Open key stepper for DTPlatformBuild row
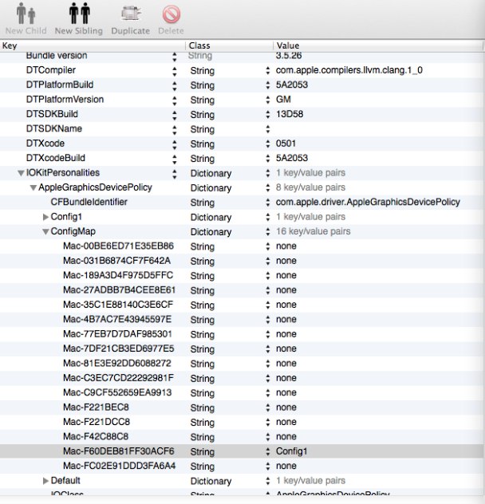The image size is (485, 504). coord(175,86)
